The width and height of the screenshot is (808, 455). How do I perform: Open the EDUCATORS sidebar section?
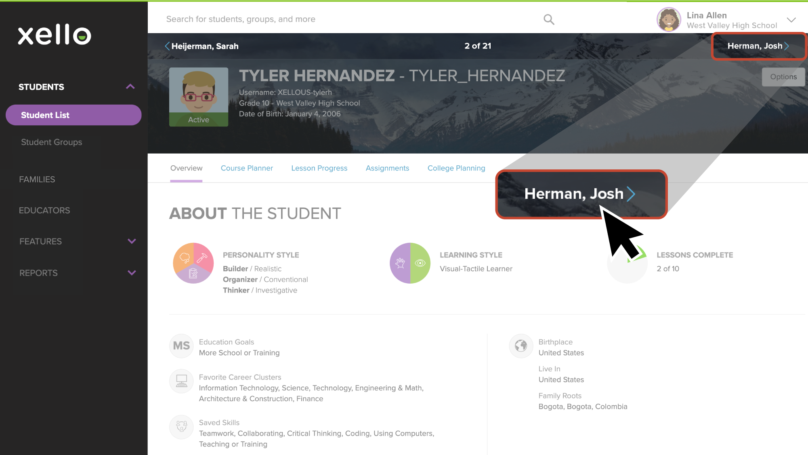coord(44,211)
